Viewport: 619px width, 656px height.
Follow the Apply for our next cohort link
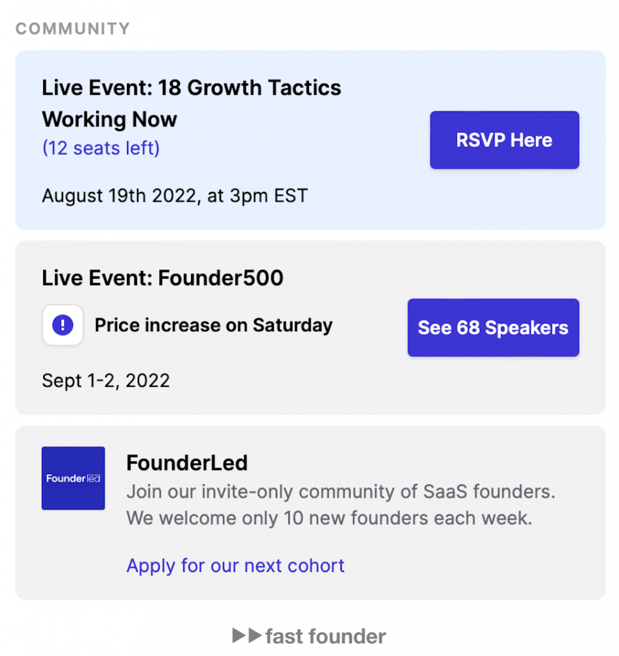pyautogui.click(x=235, y=566)
